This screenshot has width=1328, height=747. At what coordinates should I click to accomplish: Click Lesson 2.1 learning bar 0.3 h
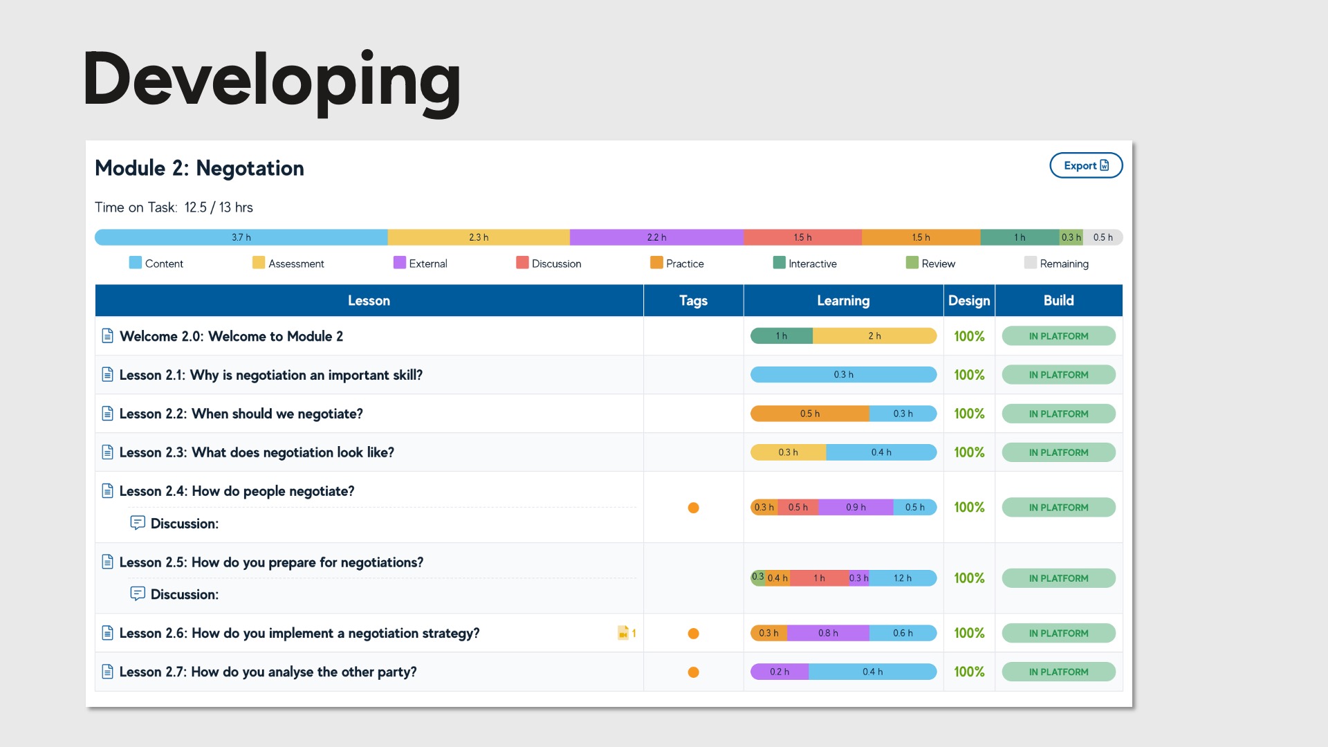point(843,375)
